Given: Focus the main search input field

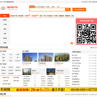Looking at the screenshot, I should [47, 9].
